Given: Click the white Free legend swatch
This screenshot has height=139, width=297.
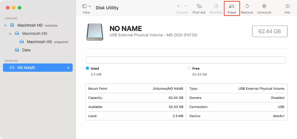Looking at the screenshot, I should coord(189,68).
